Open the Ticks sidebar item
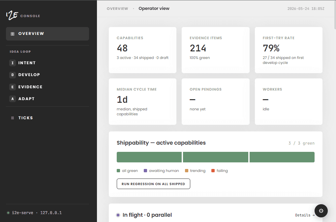Image resolution: width=336 pixels, height=222 pixels. coord(47,118)
